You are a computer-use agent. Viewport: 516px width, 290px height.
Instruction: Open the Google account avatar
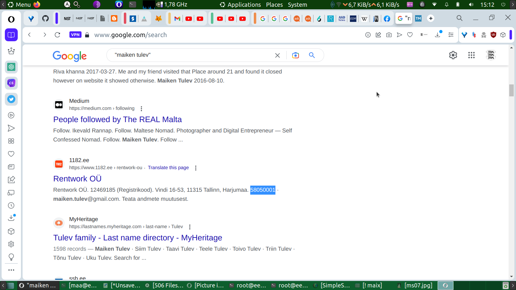point(491,55)
